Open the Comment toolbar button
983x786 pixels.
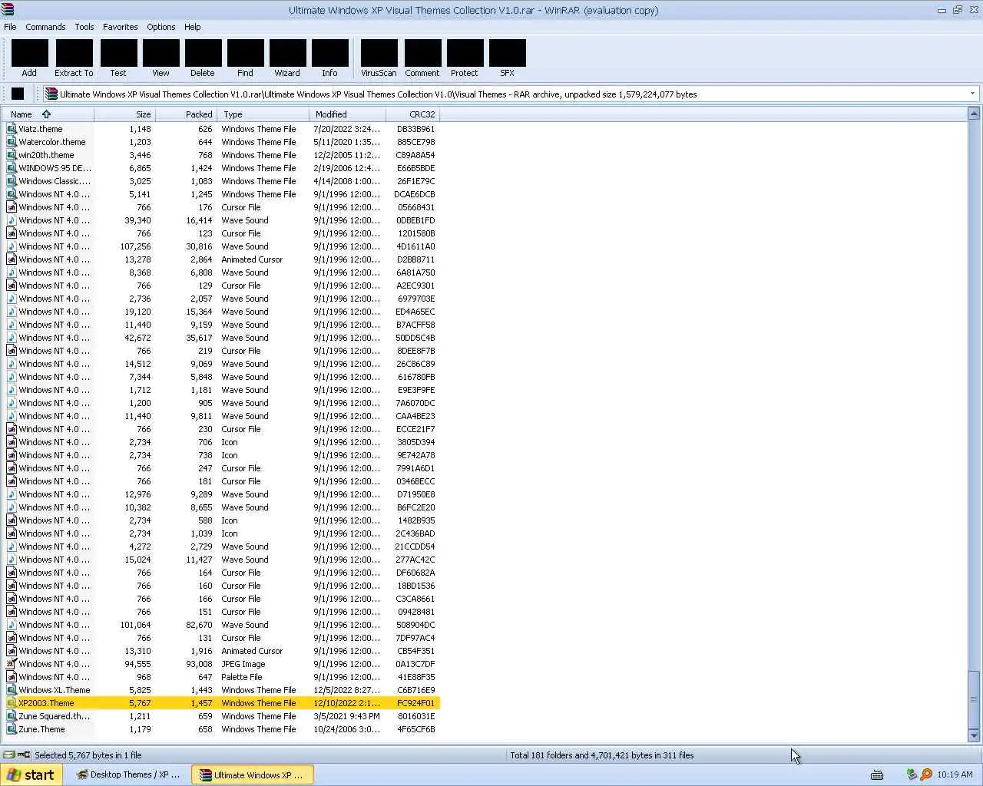(422, 59)
